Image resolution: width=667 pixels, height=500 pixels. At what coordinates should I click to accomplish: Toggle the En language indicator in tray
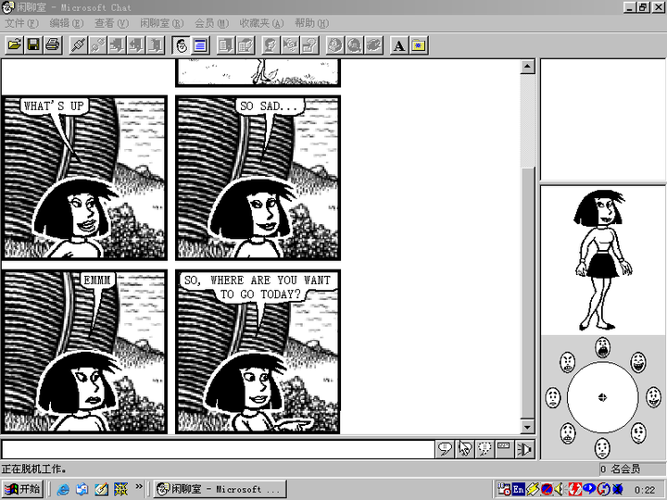point(519,489)
